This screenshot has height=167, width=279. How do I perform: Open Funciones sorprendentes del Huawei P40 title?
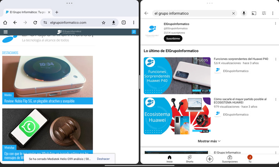point(241,59)
